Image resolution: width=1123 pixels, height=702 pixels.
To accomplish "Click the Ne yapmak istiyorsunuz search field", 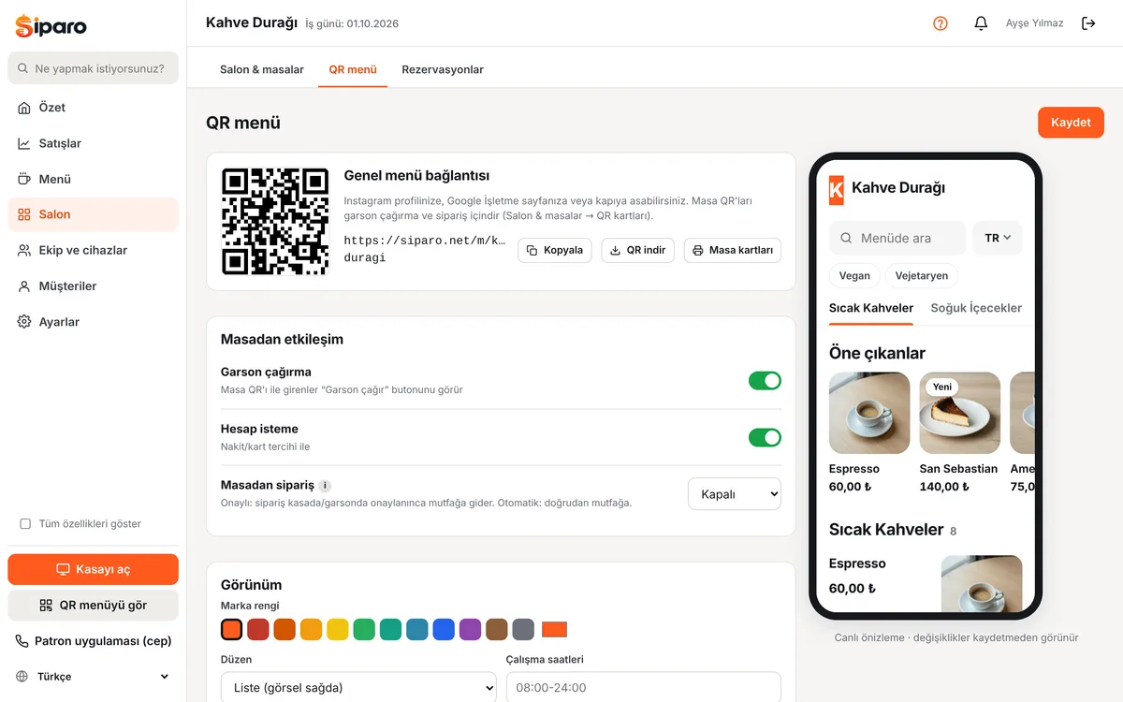I will click(93, 68).
